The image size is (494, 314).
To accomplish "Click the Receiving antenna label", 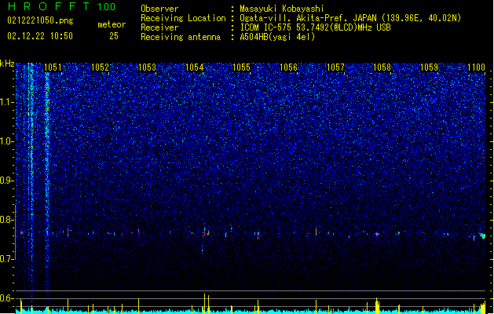I will point(181,37).
